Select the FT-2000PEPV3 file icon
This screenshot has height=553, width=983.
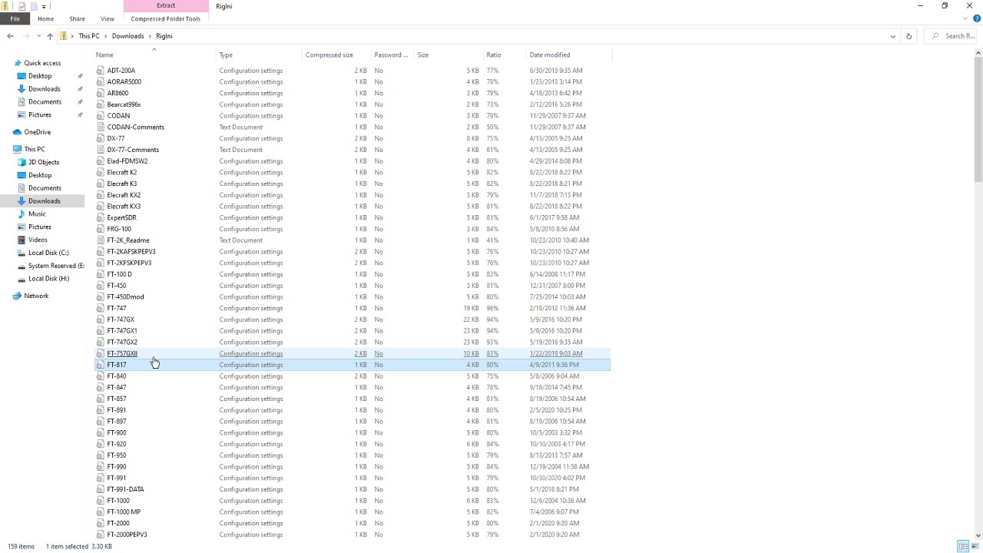tap(101, 535)
